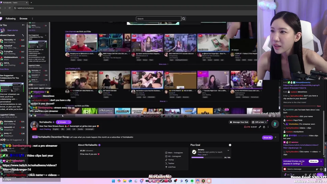Mute the stream player volume
Screen dimensions: 327x184
click(x=35, y=116)
